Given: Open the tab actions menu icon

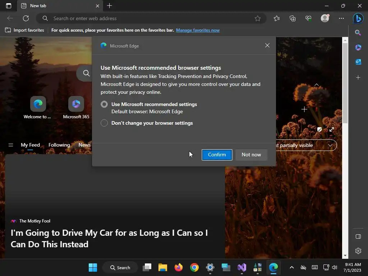Looking at the screenshot, I should click(x=9, y=6).
